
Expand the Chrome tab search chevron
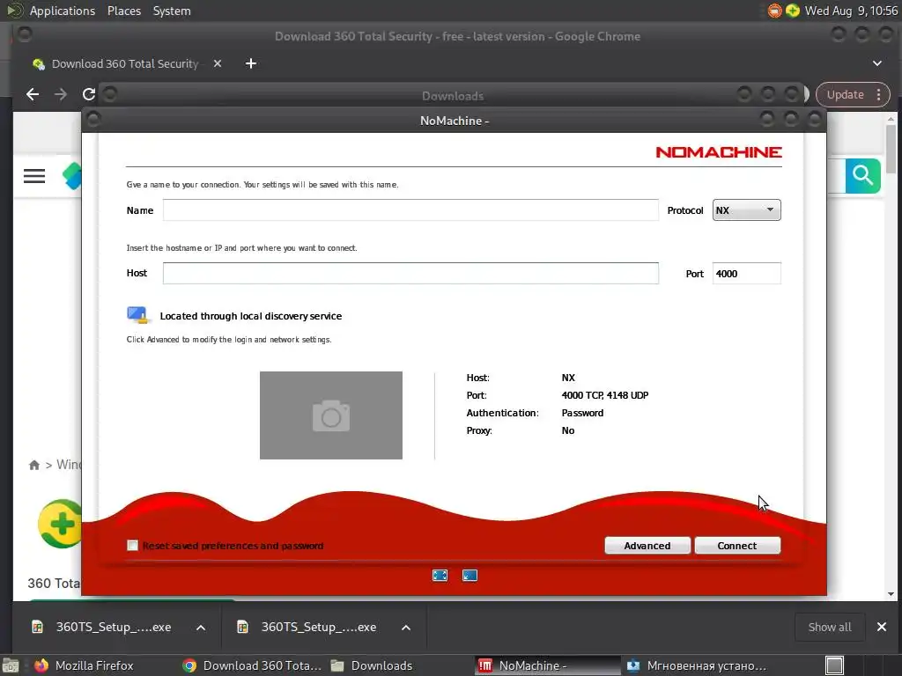tap(877, 63)
